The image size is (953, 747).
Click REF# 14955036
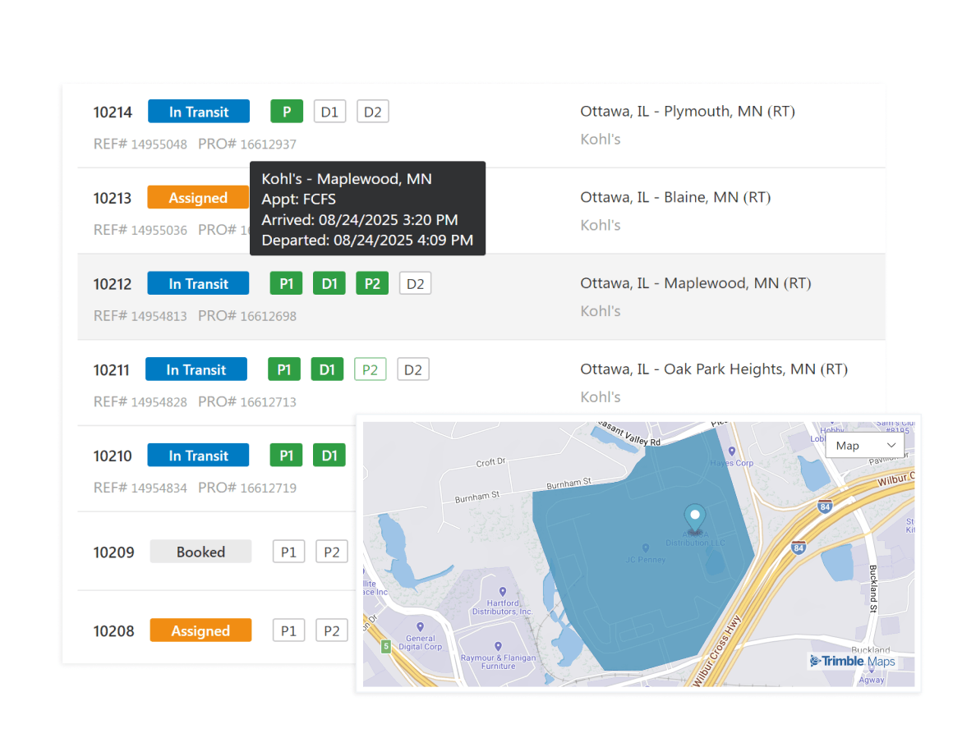coord(140,230)
